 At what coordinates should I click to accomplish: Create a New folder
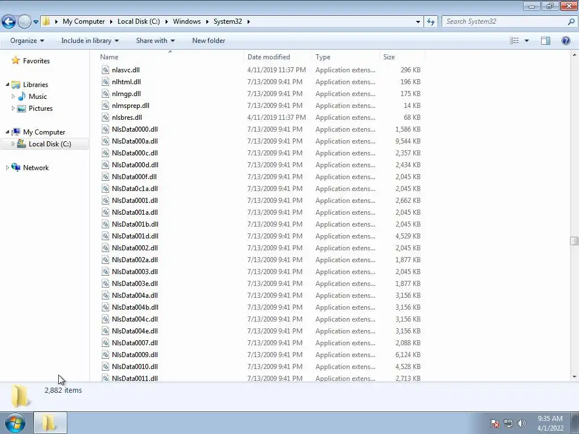pos(209,41)
